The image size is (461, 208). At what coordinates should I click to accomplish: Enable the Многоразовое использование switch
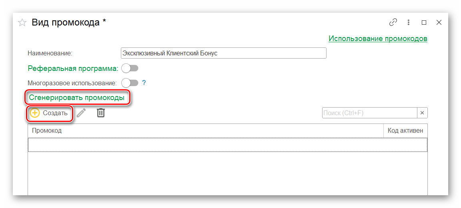130,83
